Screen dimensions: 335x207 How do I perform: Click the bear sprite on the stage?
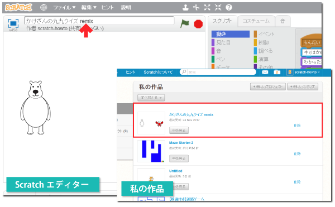[36, 107]
